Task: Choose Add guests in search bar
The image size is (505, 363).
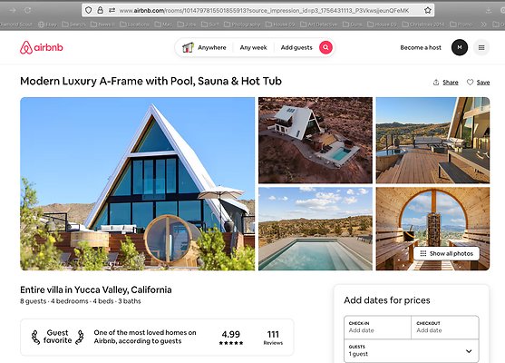Action: [x=296, y=48]
